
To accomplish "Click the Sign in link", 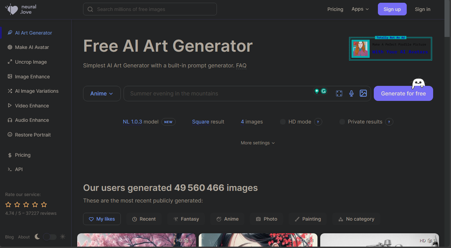I will click(x=422, y=9).
